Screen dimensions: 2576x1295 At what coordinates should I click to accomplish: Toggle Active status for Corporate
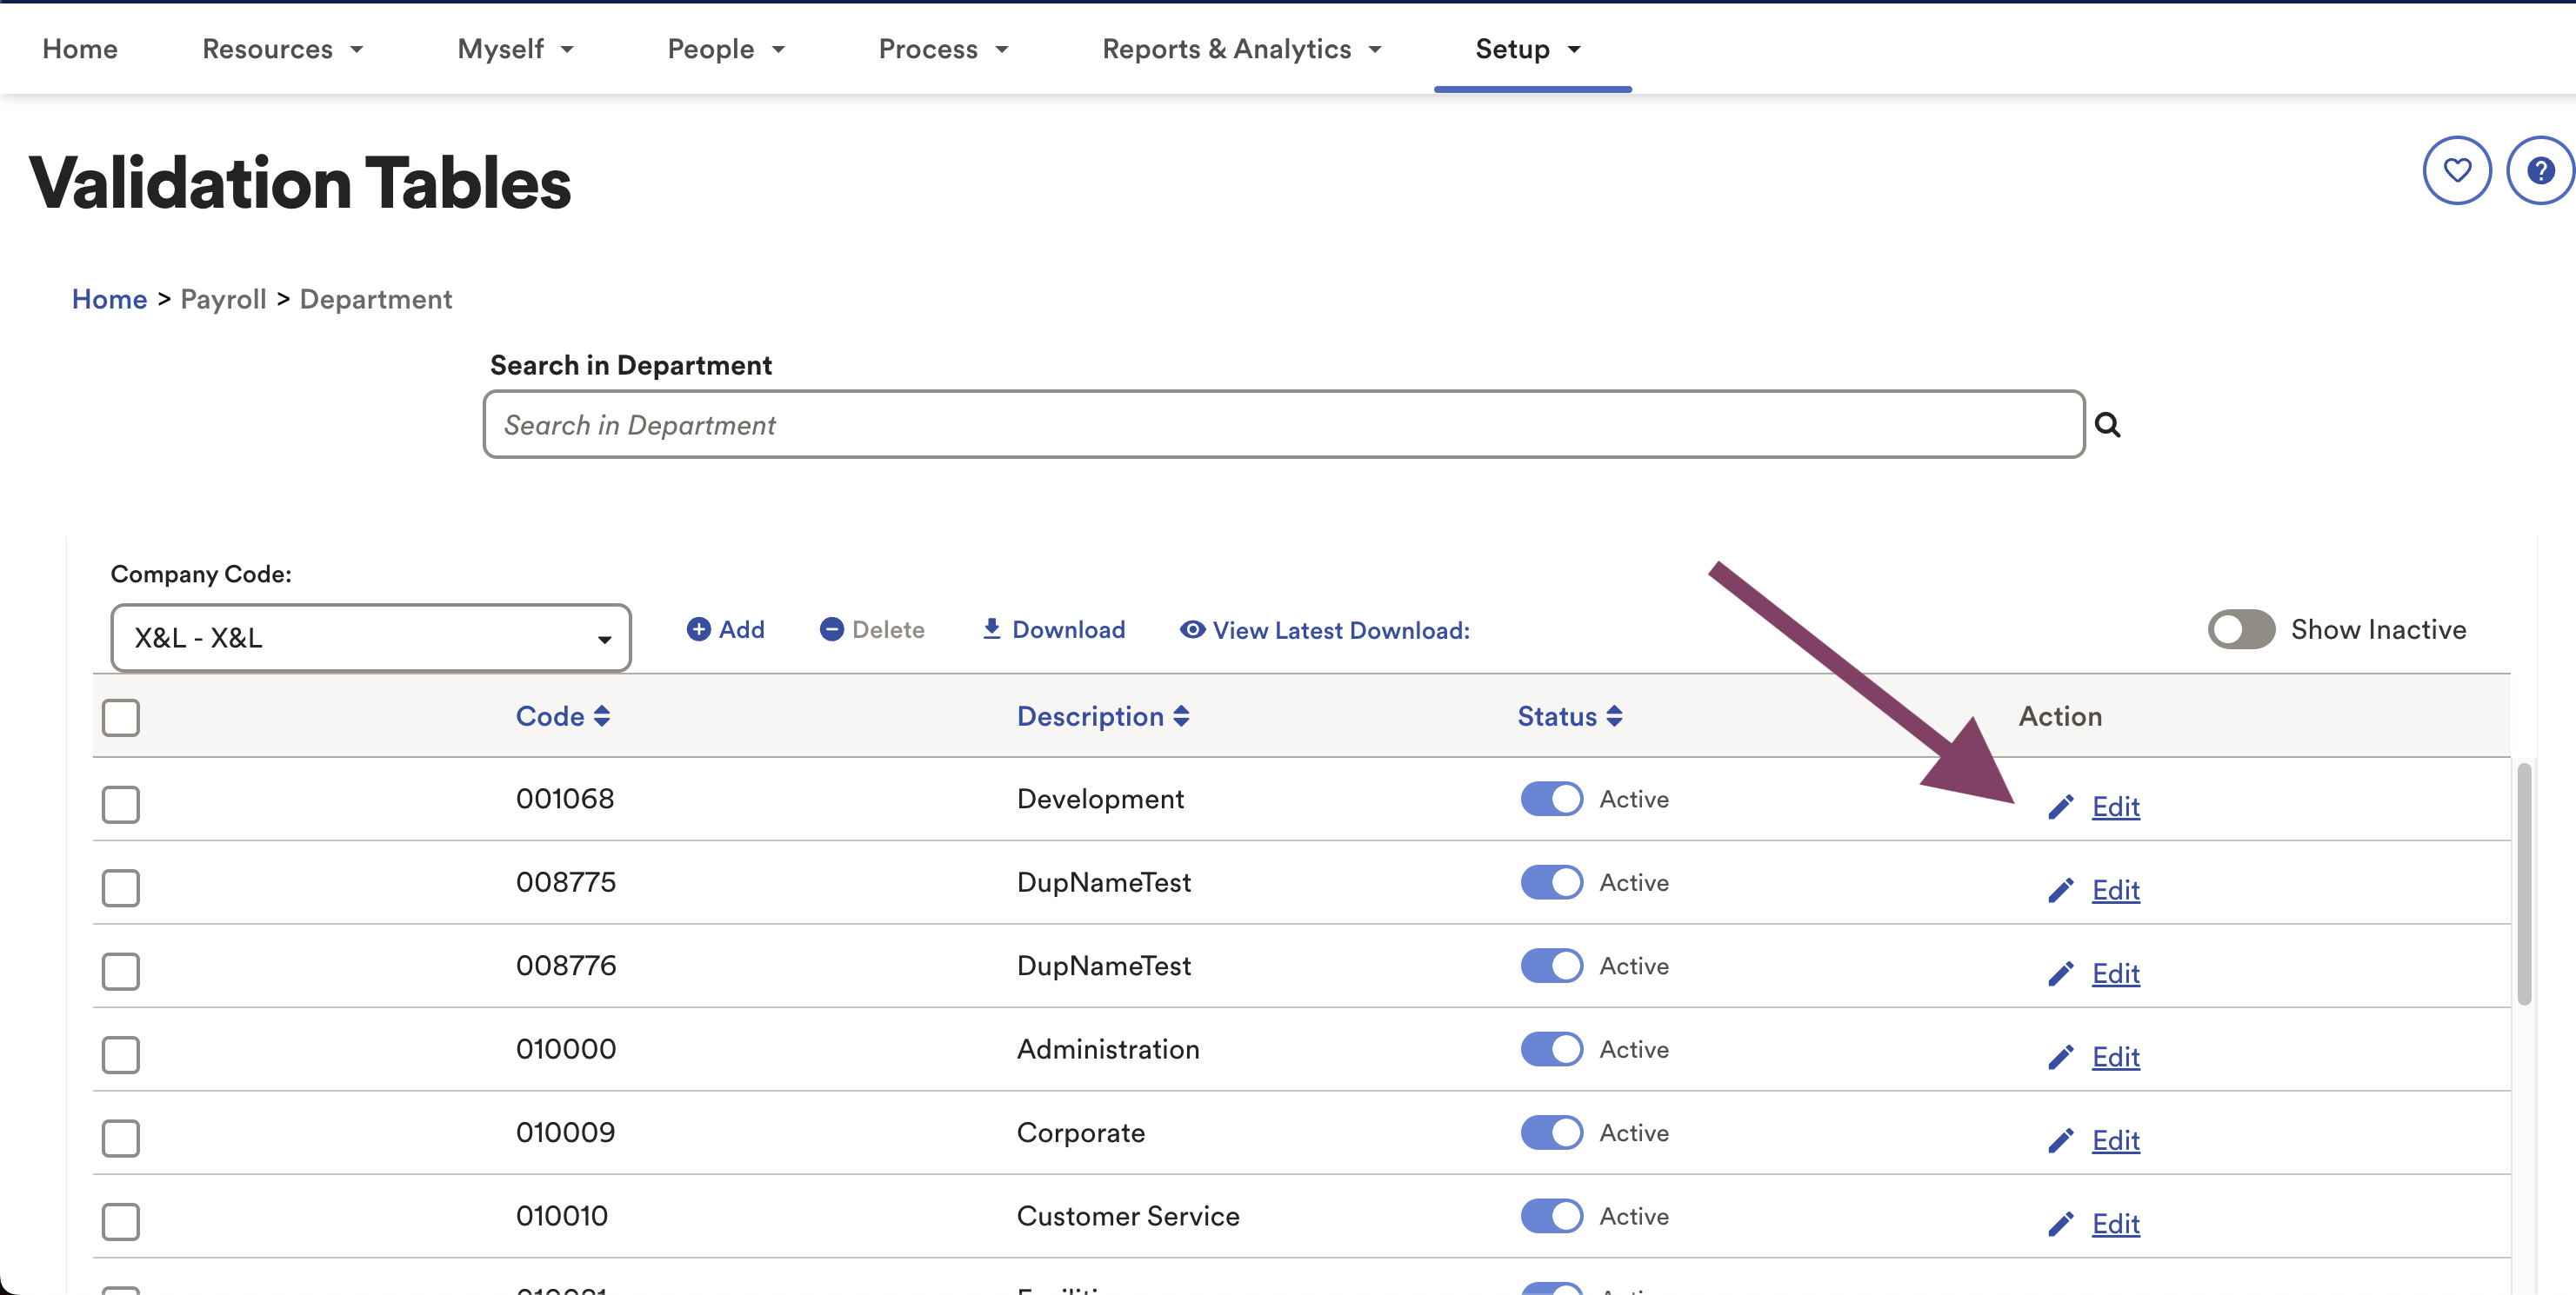pyautogui.click(x=1552, y=1133)
